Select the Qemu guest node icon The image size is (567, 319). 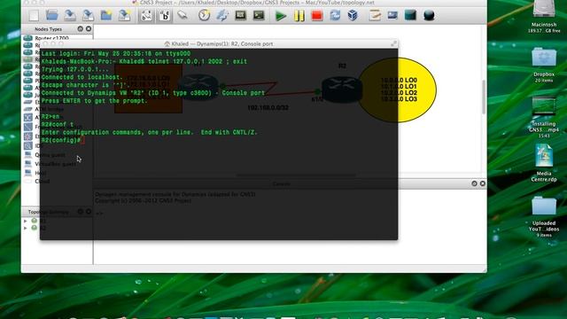(28, 155)
